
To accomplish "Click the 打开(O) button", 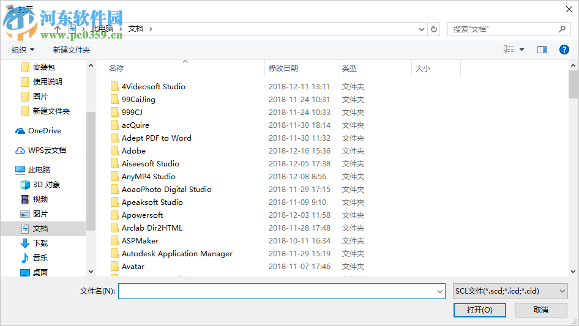I will [x=480, y=309].
